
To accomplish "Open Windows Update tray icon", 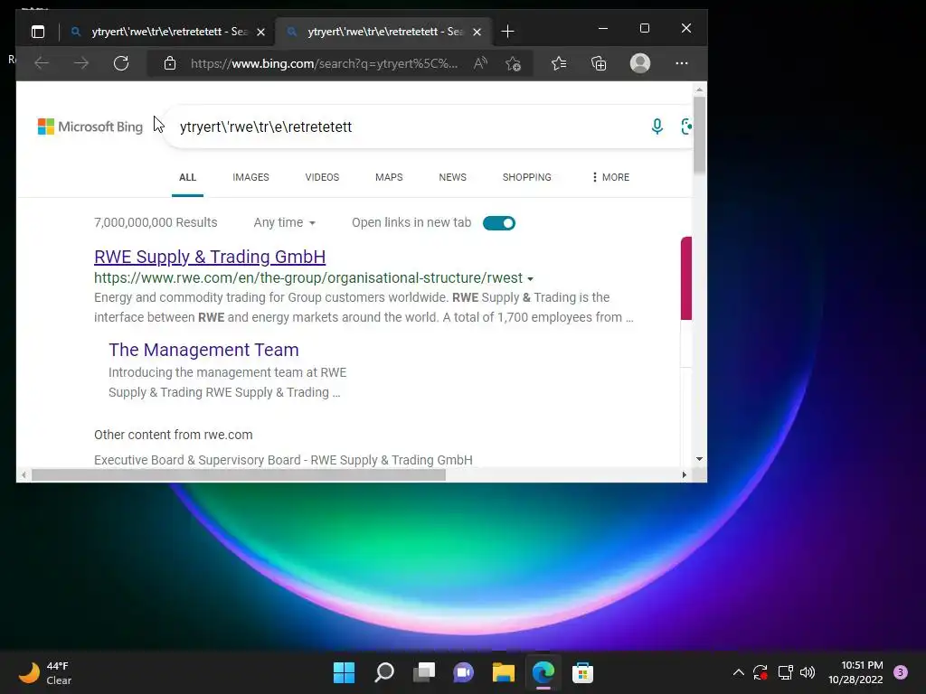I will point(761,672).
